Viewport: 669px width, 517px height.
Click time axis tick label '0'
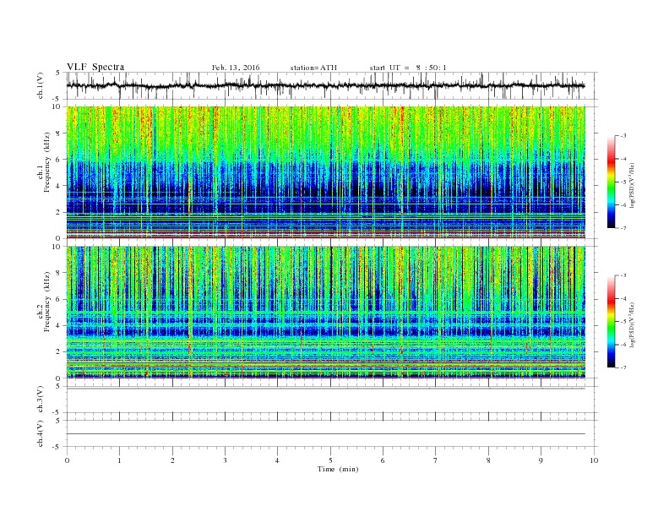(x=67, y=460)
